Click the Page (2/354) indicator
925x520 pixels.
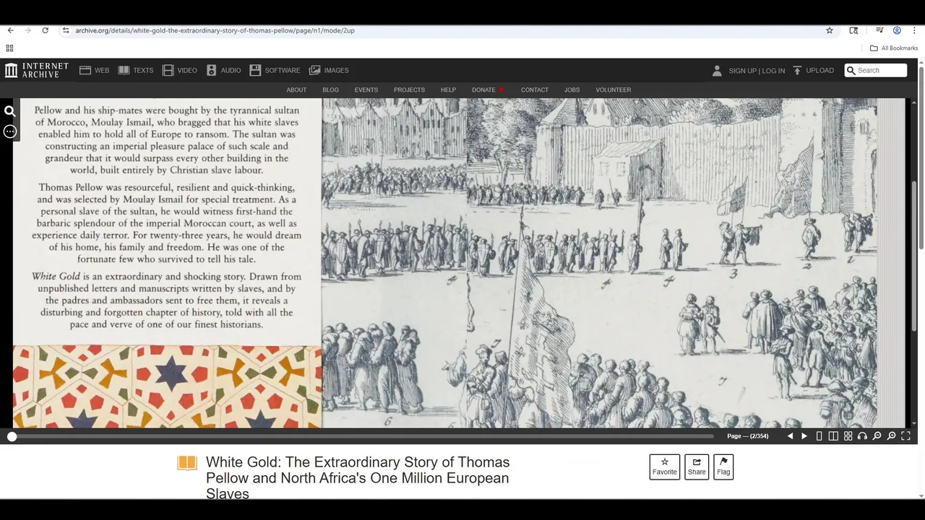pos(747,436)
